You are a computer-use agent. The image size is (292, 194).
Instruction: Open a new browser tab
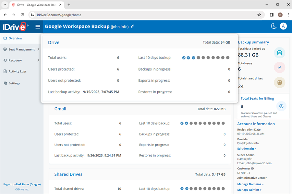(69, 5)
